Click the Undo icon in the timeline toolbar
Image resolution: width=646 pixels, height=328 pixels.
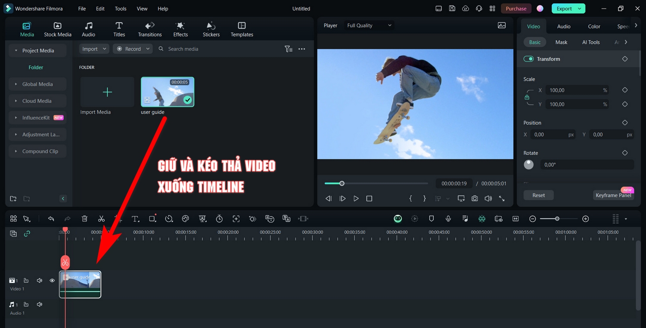pos(51,218)
